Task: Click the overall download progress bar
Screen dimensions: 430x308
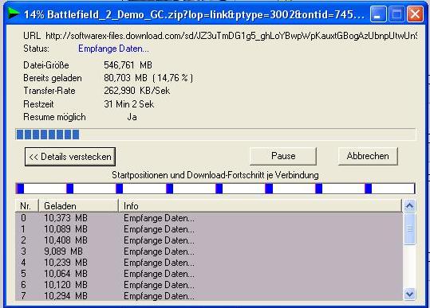Action: click(215, 135)
